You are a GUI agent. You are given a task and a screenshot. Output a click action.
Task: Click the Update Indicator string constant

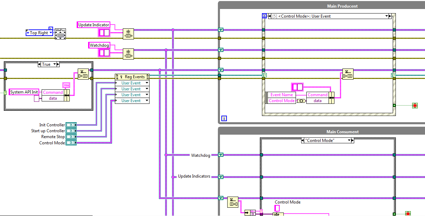(x=94, y=25)
